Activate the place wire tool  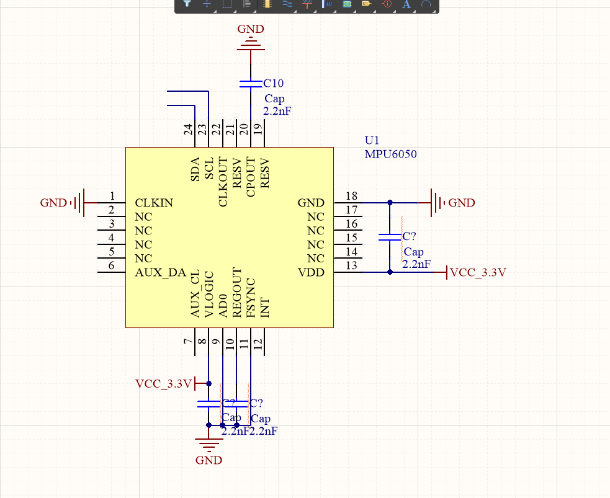[287, 4]
